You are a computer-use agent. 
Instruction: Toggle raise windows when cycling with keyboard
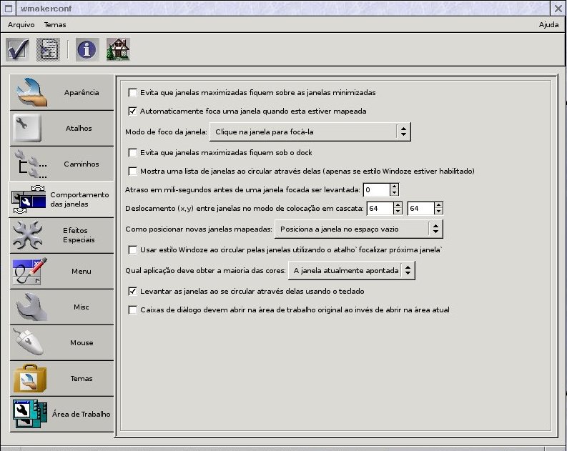tap(133, 292)
